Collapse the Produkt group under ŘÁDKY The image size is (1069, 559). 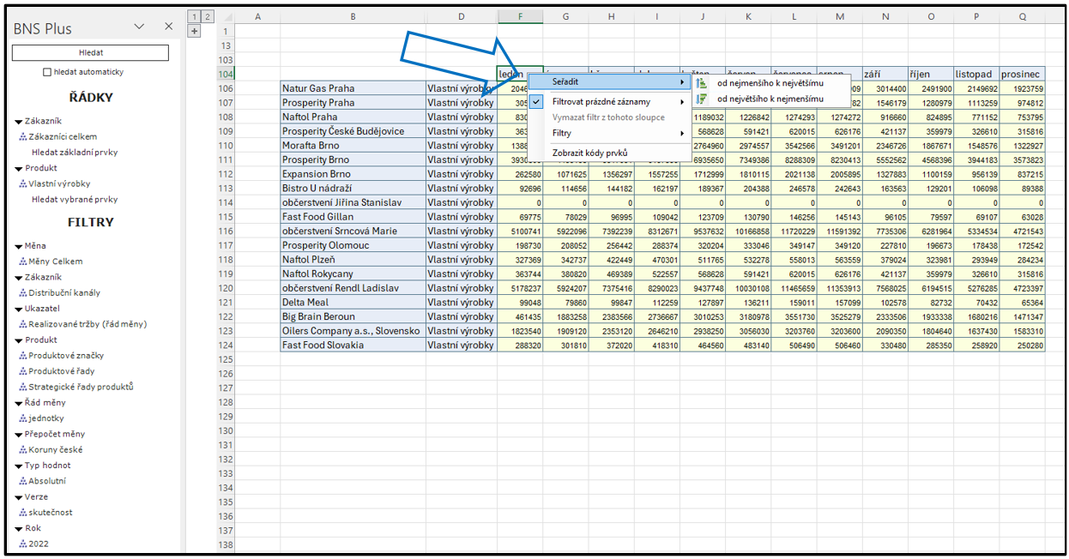(x=19, y=168)
